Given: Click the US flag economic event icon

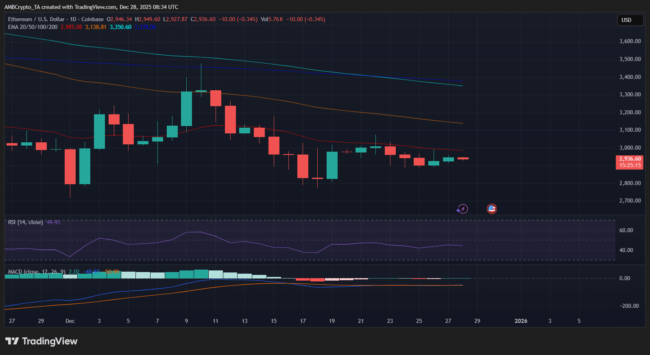Looking at the screenshot, I should [x=492, y=209].
